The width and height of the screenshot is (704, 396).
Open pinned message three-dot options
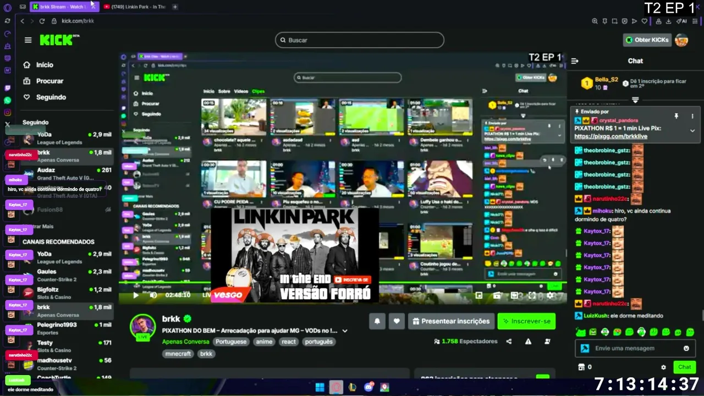coord(692,116)
